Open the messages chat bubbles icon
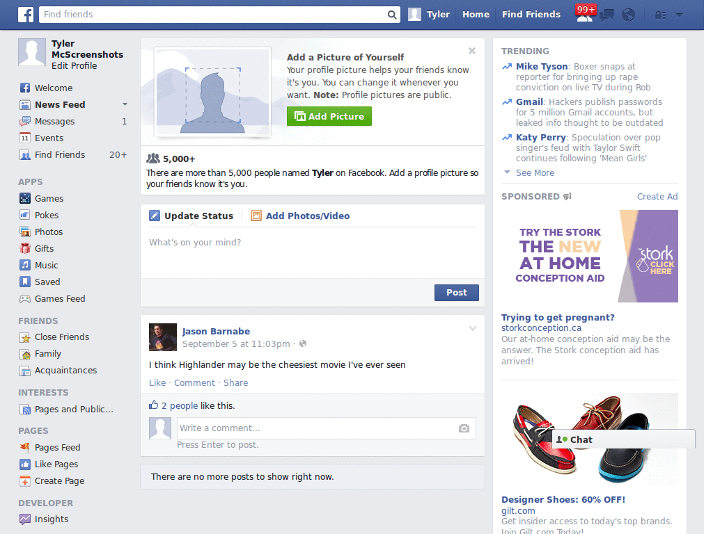This screenshot has width=713, height=534. click(x=607, y=15)
